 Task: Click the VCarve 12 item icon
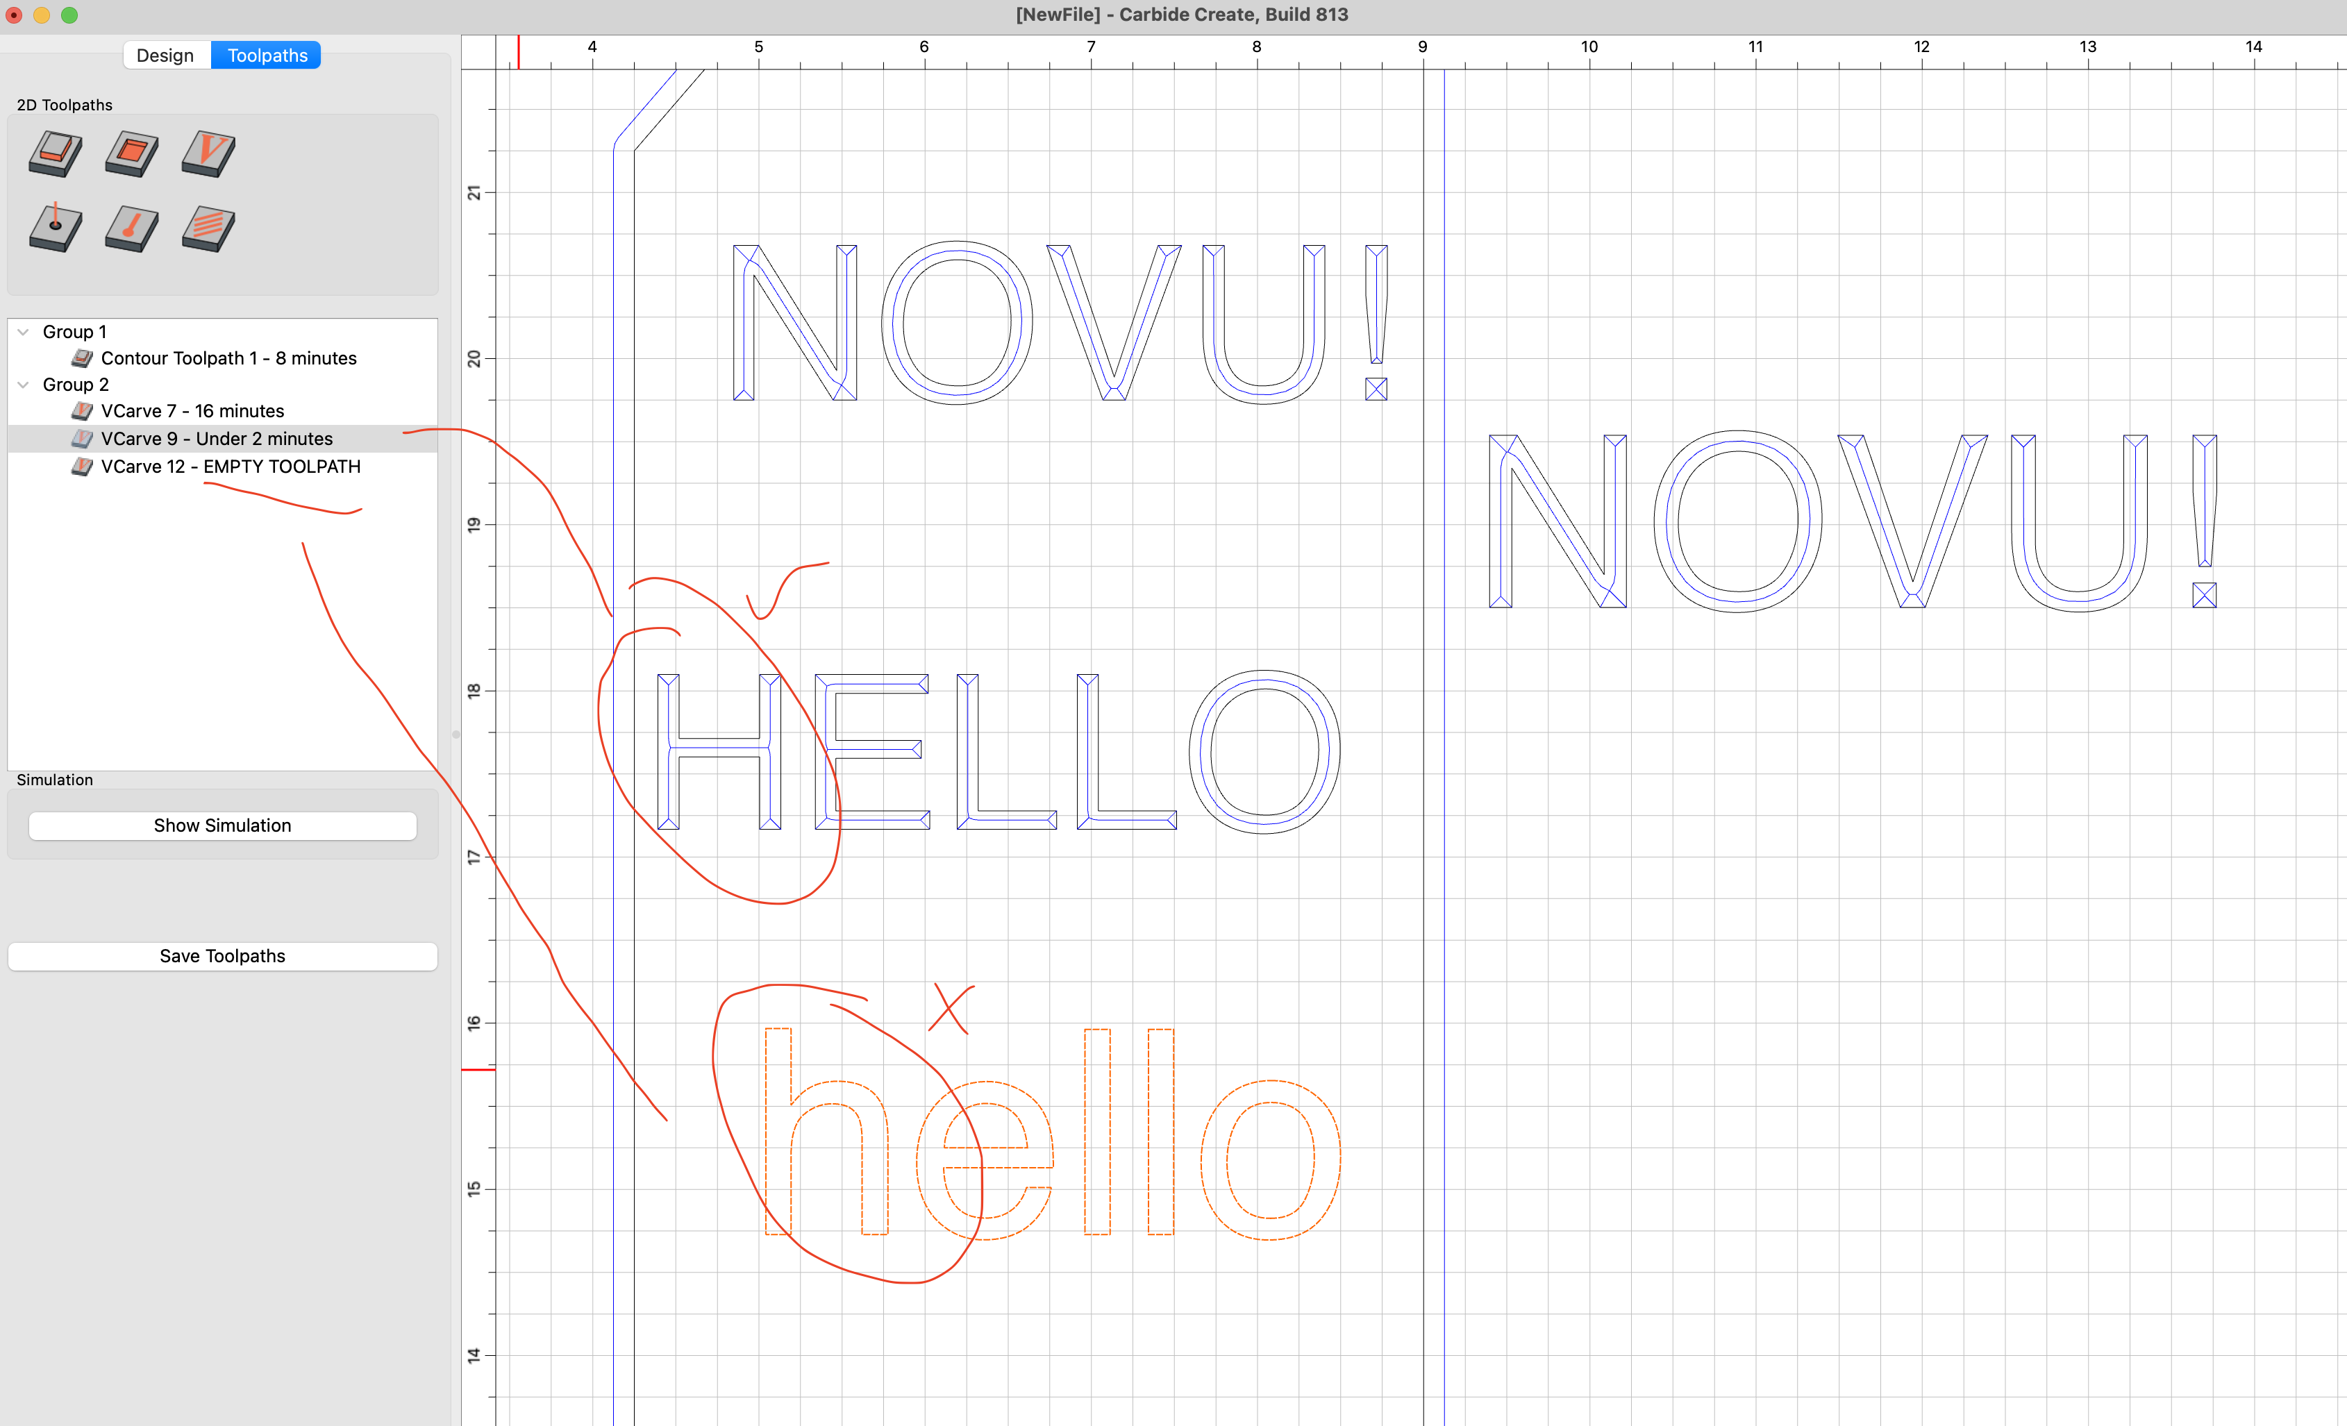click(82, 467)
